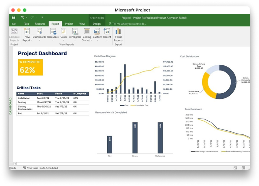Open the In Progress reports icon
The image size is (259, 186).
pyautogui.click(x=75, y=31)
